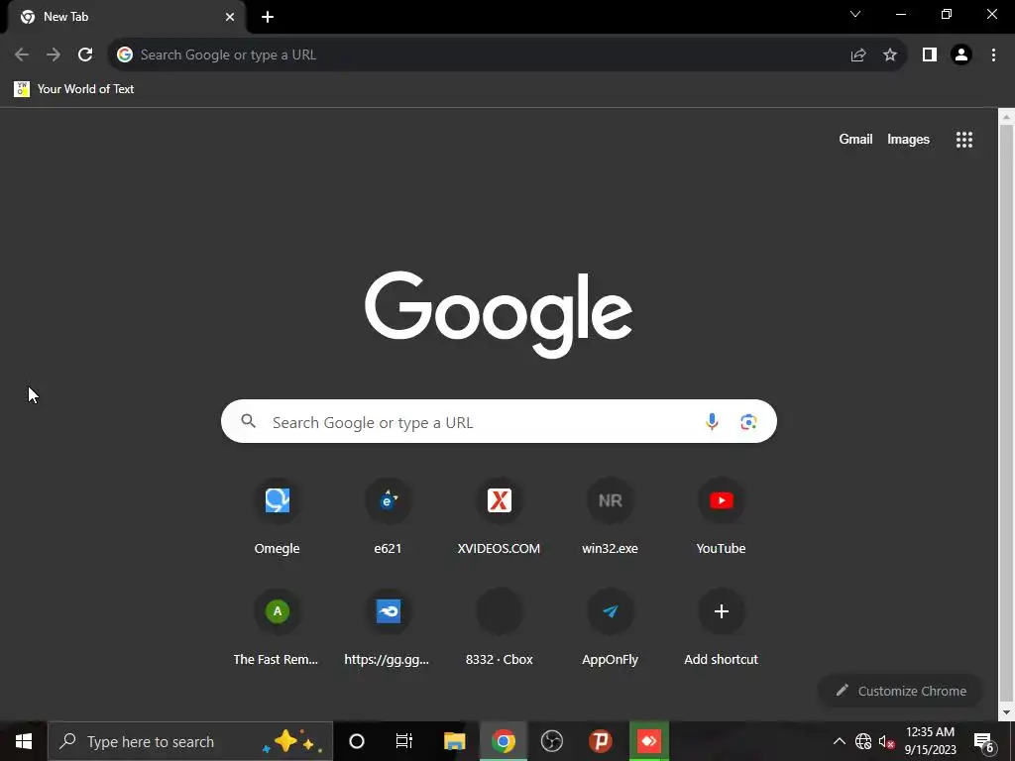Open the YouTube shortcut
The width and height of the screenshot is (1015, 761).
(x=722, y=517)
